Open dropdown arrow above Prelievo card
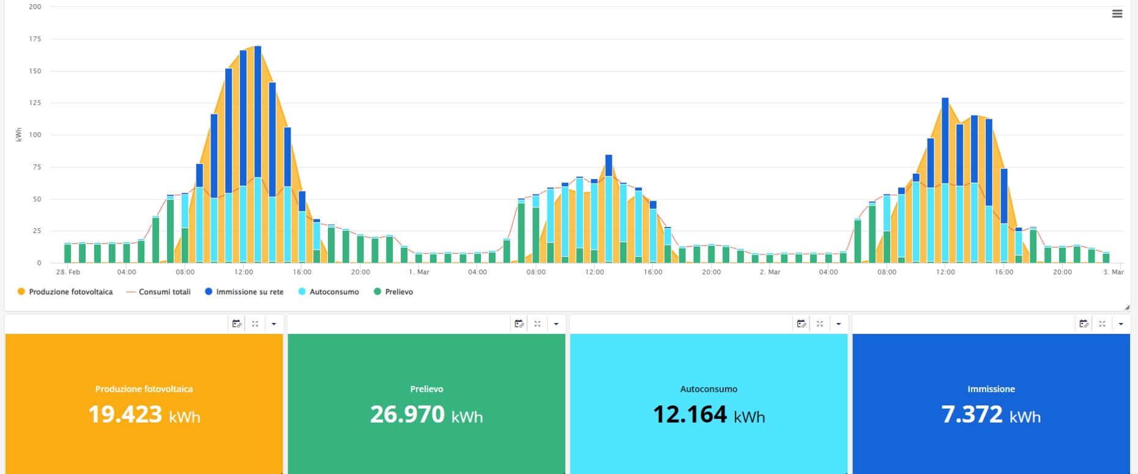 click(556, 324)
